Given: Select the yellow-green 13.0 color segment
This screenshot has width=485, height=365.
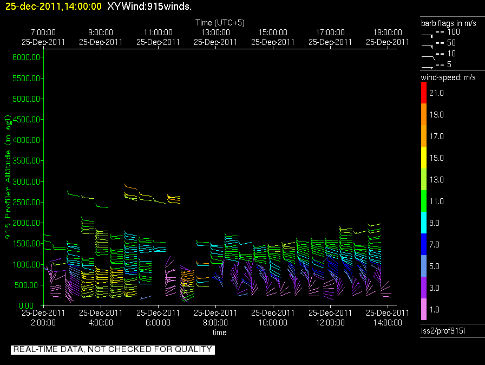Looking at the screenshot, I should (424, 179).
